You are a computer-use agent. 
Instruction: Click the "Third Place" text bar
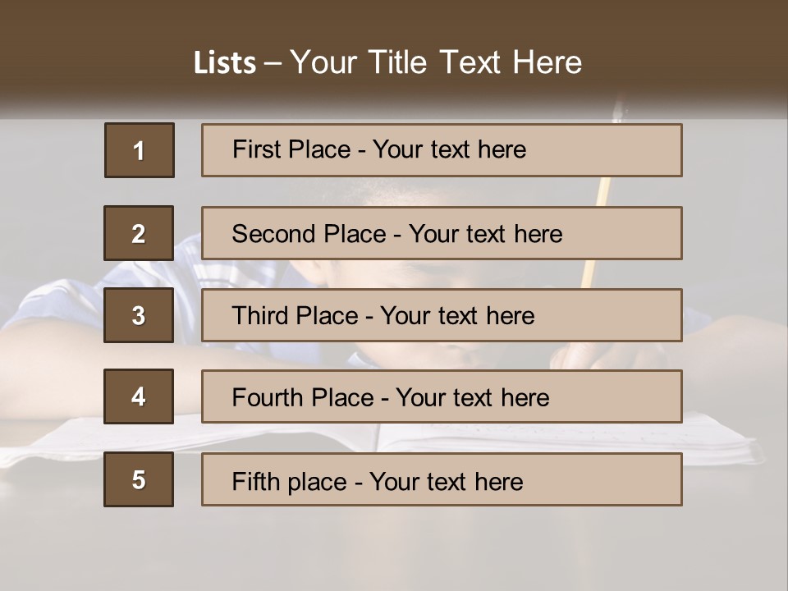[442, 315]
